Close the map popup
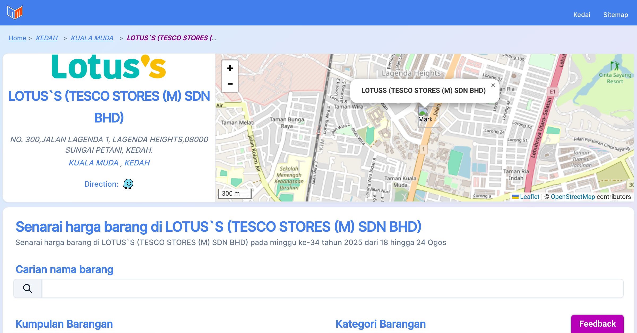Viewport: 637px width, 333px height. pyautogui.click(x=493, y=85)
